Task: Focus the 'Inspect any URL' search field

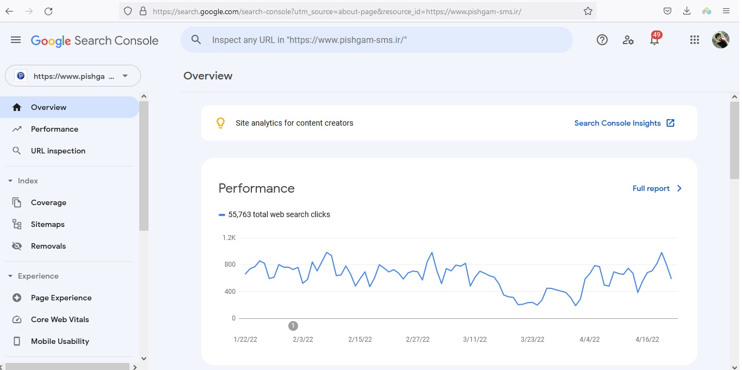Action: 376,40
